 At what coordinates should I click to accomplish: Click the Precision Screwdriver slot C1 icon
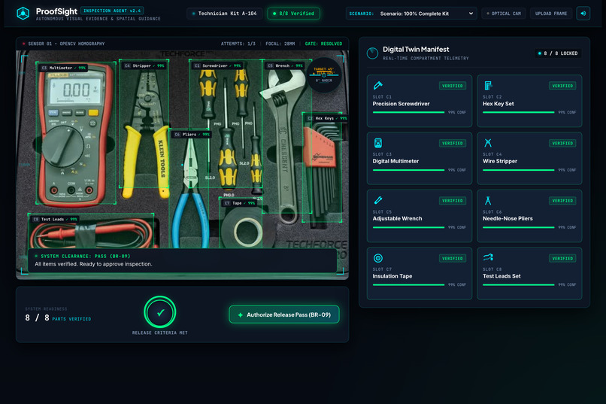(x=378, y=85)
